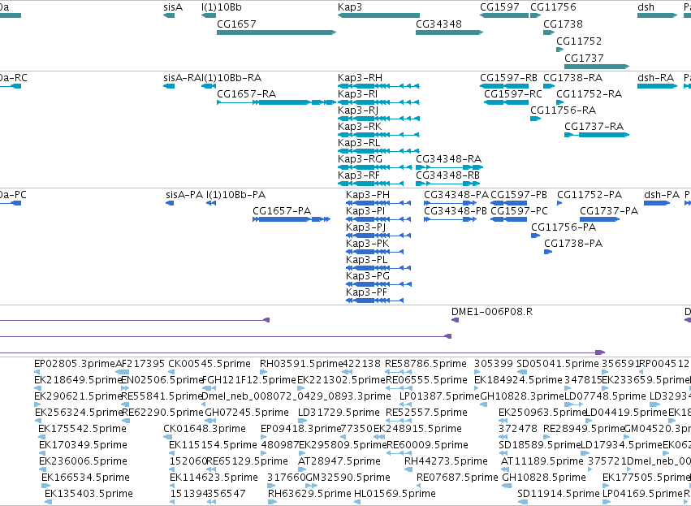691x506 pixels.
Task: Select the CG11756-PA protein label
Action: 564,227
